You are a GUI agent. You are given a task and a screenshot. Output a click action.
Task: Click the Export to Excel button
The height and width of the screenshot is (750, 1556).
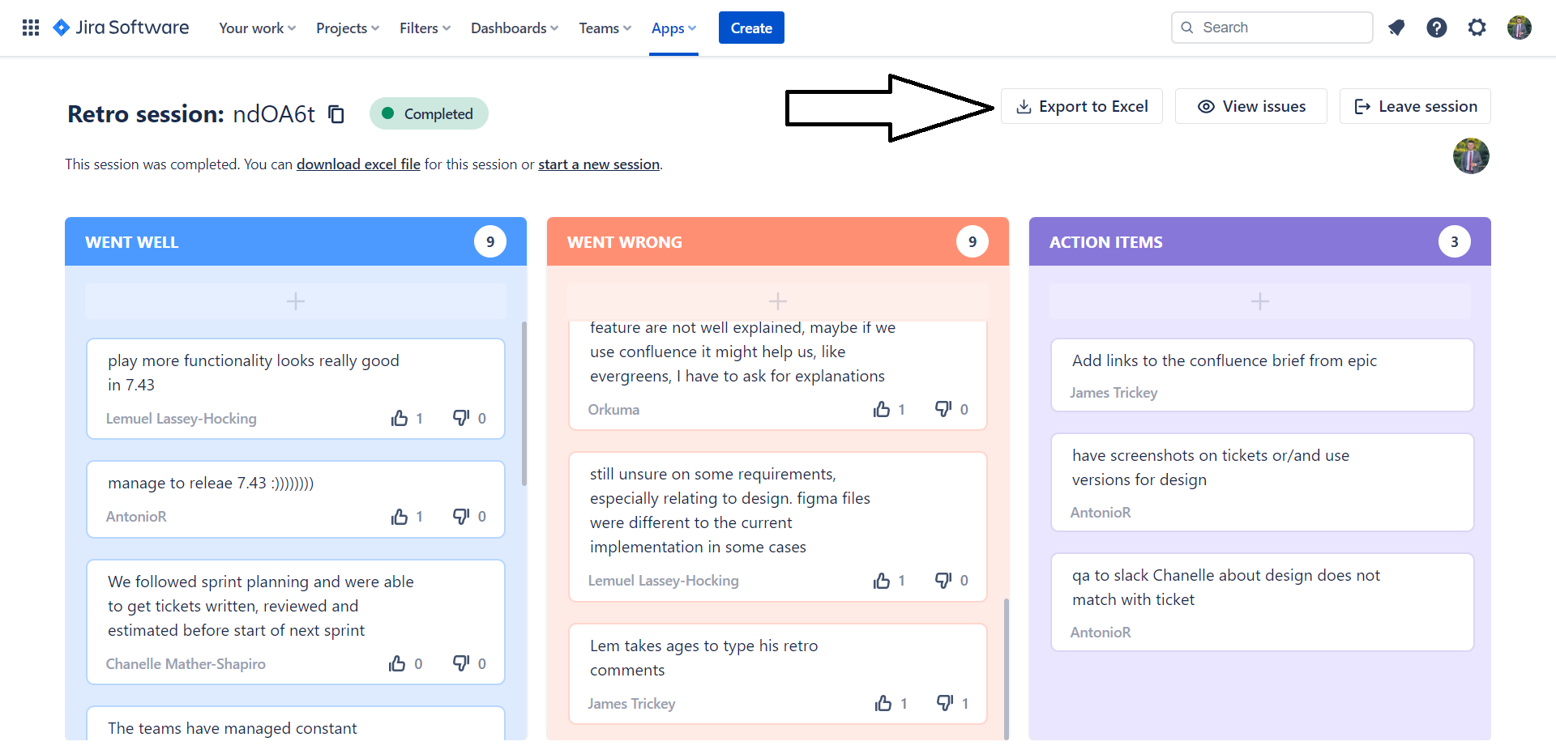coord(1081,106)
